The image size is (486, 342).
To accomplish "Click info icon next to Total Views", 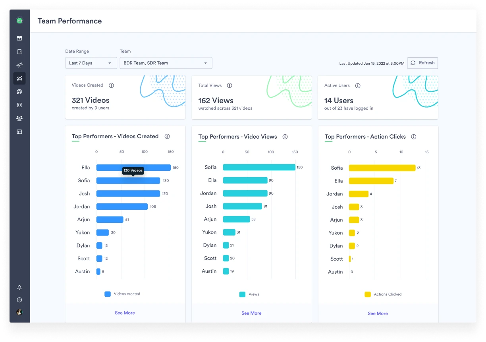I will (x=229, y=85).
